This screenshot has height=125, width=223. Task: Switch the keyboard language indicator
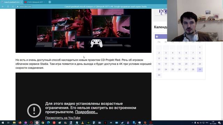point(207,123)
